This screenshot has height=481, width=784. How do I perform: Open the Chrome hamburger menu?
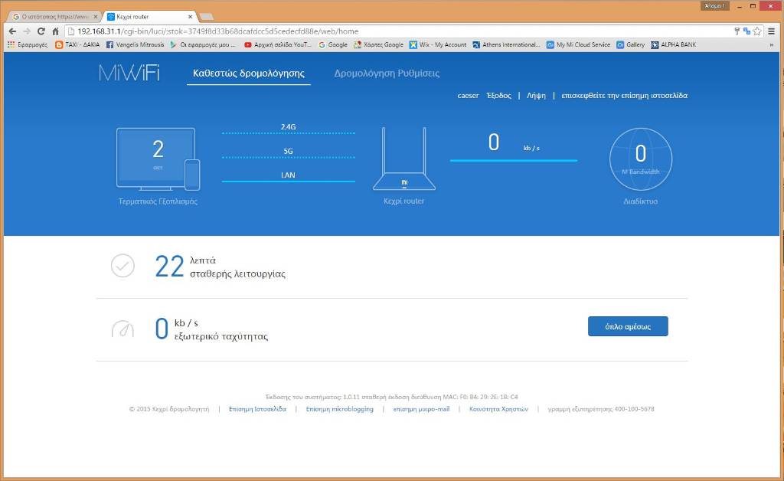(x=771, y=31)
